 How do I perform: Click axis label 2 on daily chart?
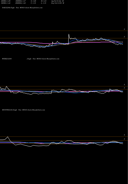point(124,37)
